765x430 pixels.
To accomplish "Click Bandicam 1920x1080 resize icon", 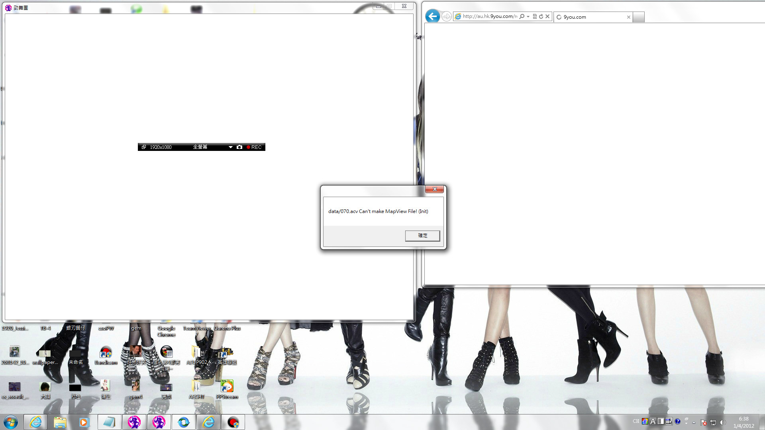I will pos(144,147).
